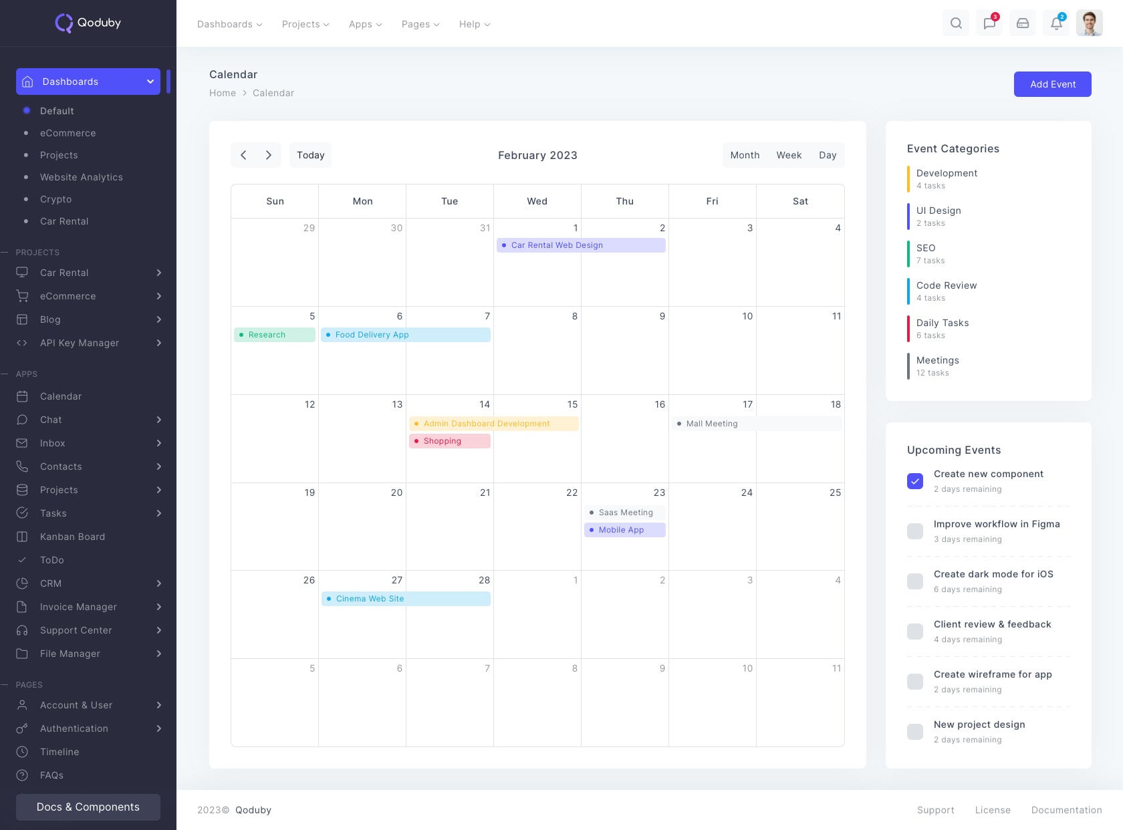Screen dimensions: 1123x830
Task: Tick the New project design checkbox
Action: [915, 732]
